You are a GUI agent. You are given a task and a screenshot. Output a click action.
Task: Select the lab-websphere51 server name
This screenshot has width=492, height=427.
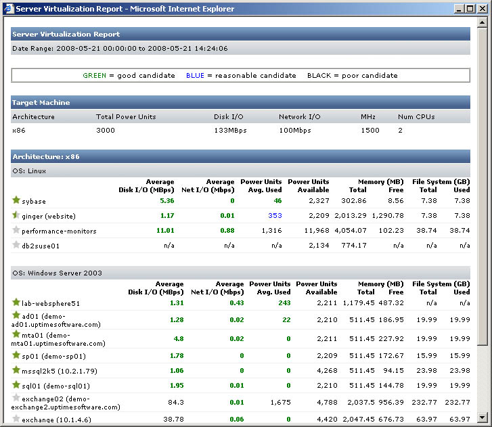[x=51, y=304]
